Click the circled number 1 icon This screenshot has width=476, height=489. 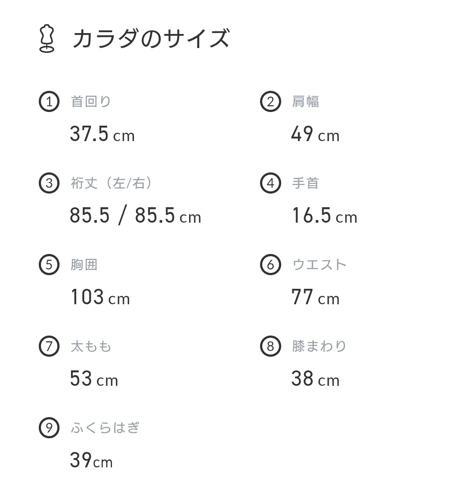[49, 101]
